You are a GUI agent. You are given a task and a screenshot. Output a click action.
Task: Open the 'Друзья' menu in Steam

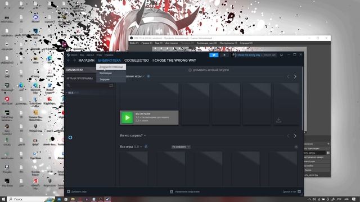pyautogui.click(x=90, y=55)
